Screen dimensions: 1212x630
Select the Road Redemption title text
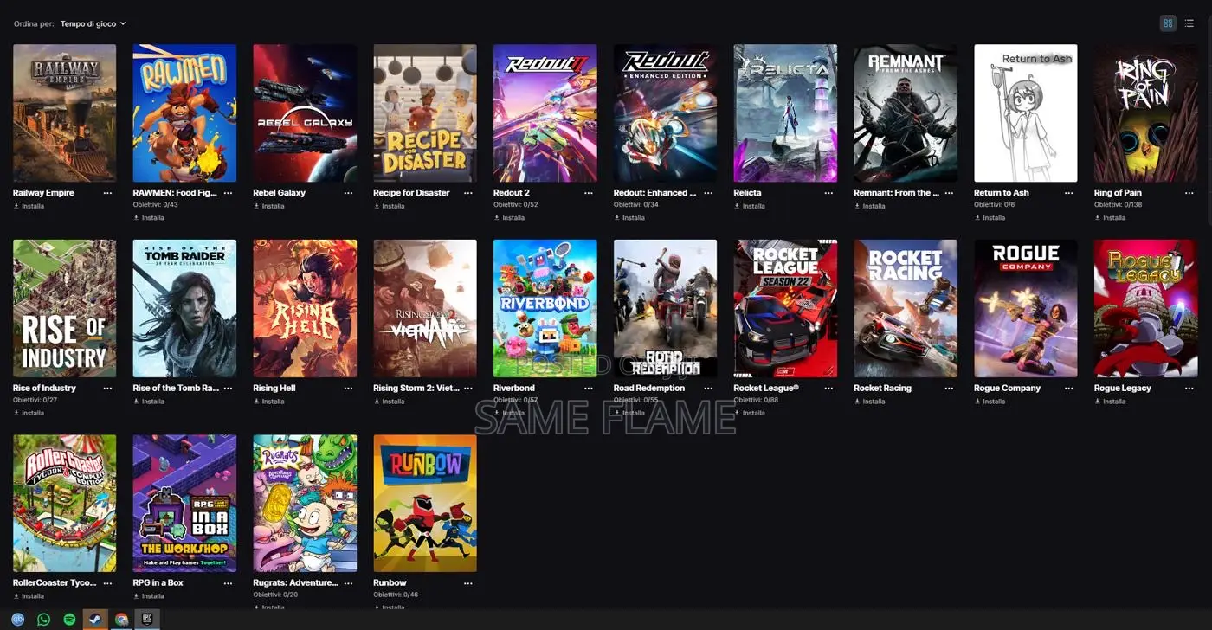(649, 389)
